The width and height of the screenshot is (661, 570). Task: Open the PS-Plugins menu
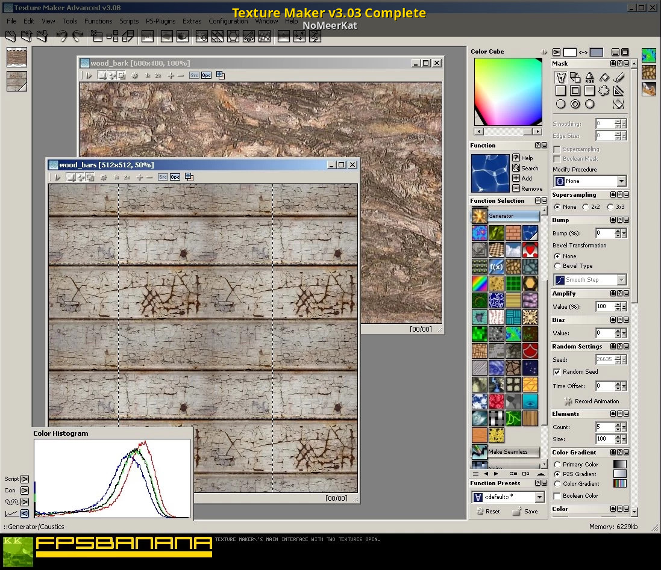tap(161, 21)
